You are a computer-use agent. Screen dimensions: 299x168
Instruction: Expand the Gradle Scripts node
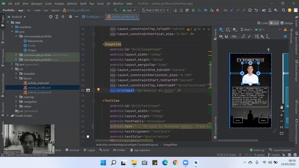tap(7, 116)
